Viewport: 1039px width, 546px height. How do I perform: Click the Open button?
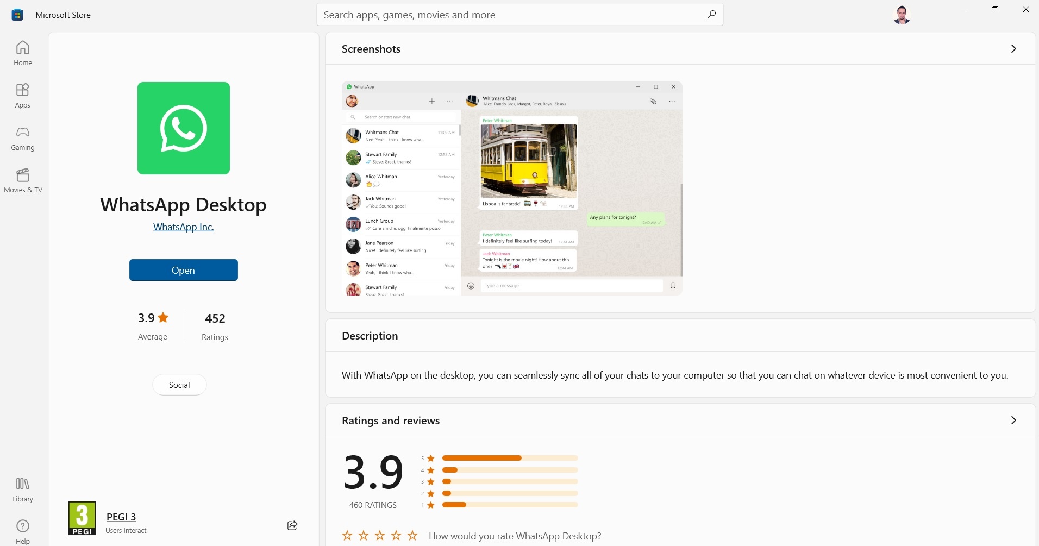184,270
